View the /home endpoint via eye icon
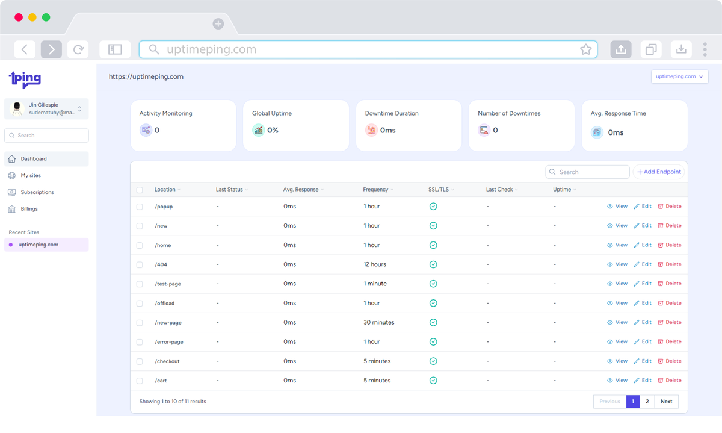The image size is (722, 433). pyautogui.click(x=609, y=245)
